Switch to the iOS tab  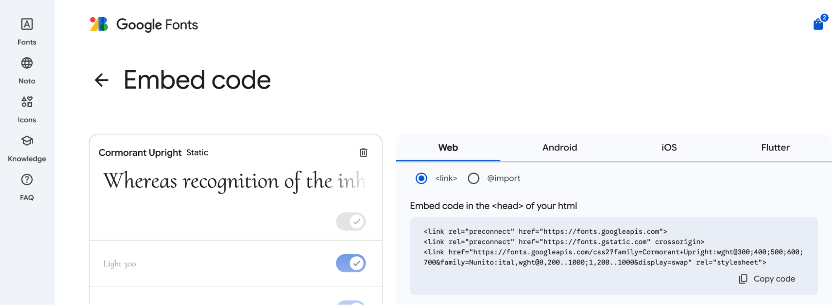tap(669, 147)
